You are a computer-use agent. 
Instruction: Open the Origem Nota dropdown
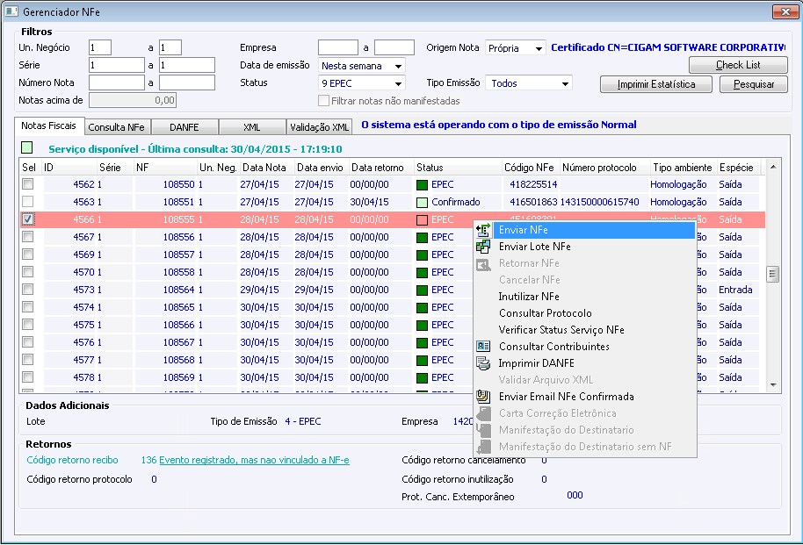(x=539, y=48)
